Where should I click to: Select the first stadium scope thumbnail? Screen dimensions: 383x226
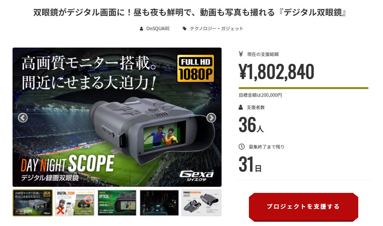[32, 203]
